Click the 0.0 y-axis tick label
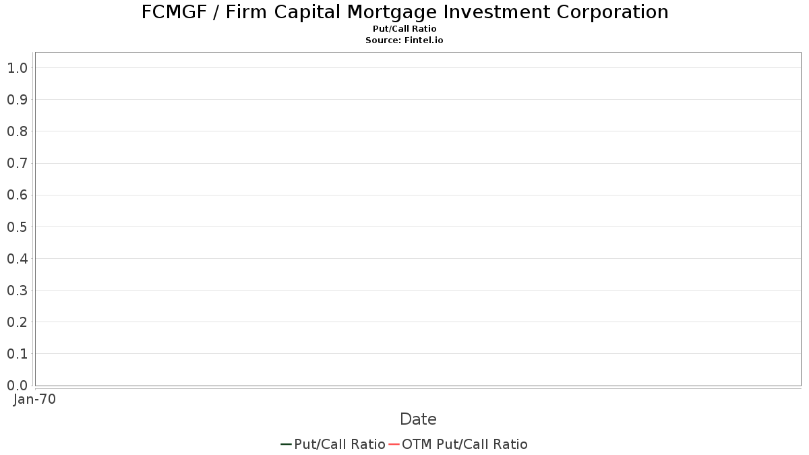The width and height of the screenshot is (809, 455). [x=18, y=386]
